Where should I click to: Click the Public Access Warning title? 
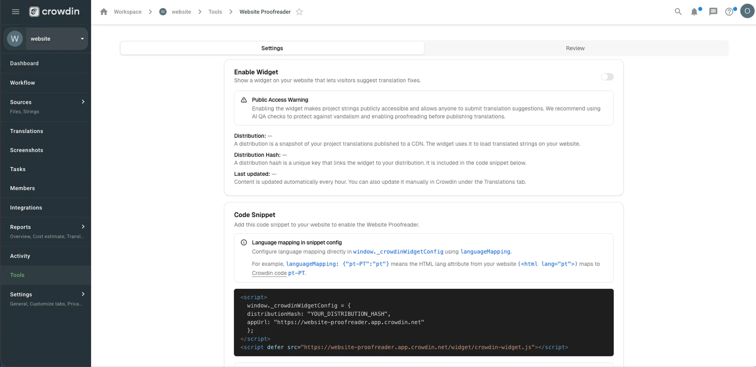280,100
